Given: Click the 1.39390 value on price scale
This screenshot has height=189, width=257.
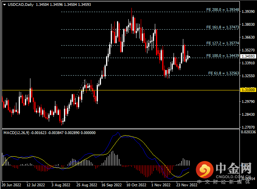Looking at the screenshot, I should (x=248, y=12).
